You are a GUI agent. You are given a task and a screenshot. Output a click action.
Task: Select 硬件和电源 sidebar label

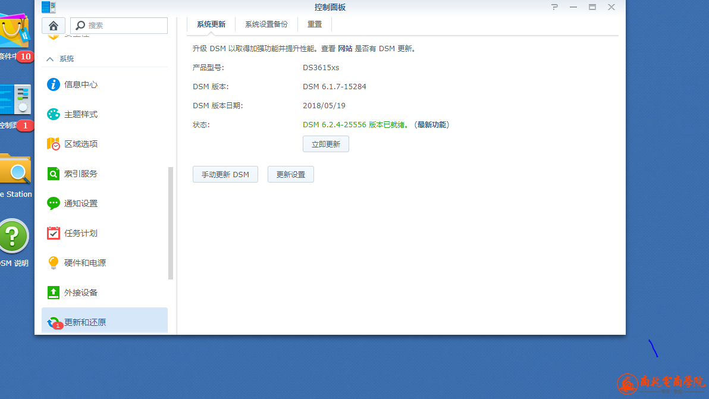tap(85, 263)
